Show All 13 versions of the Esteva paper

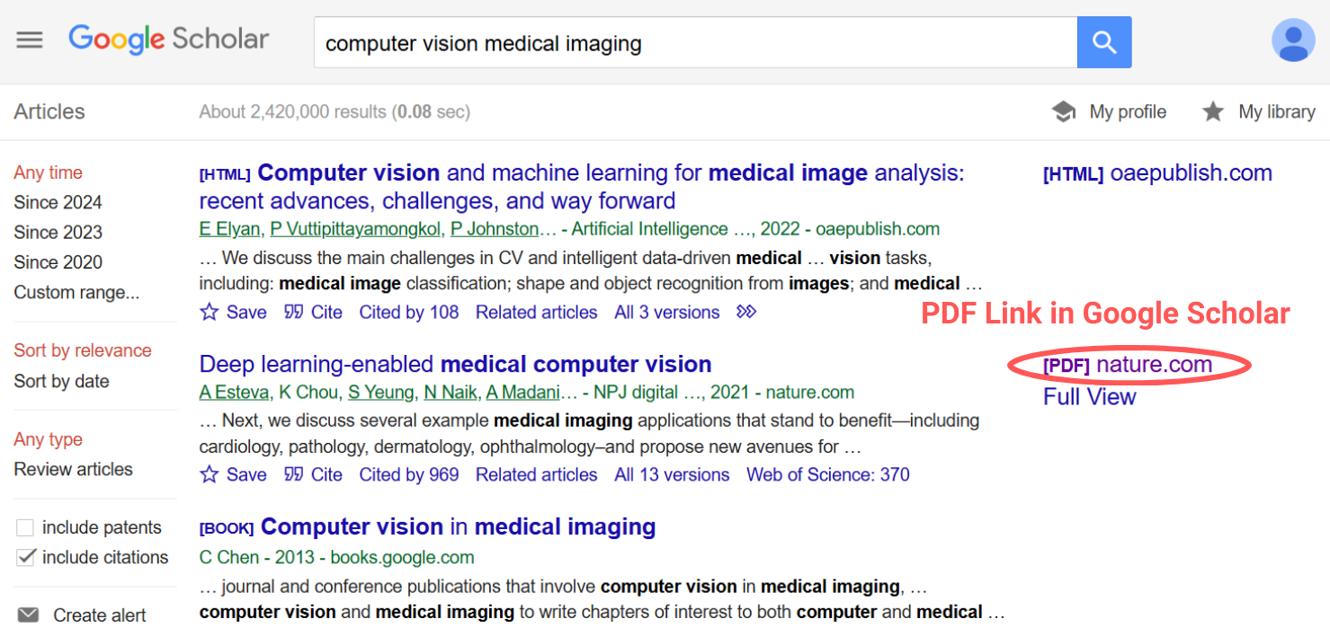coord(672,474)
